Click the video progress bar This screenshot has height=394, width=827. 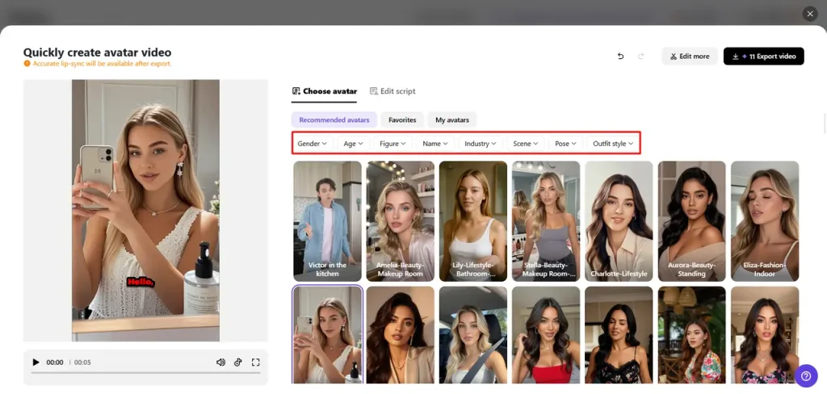coord(145,373)
